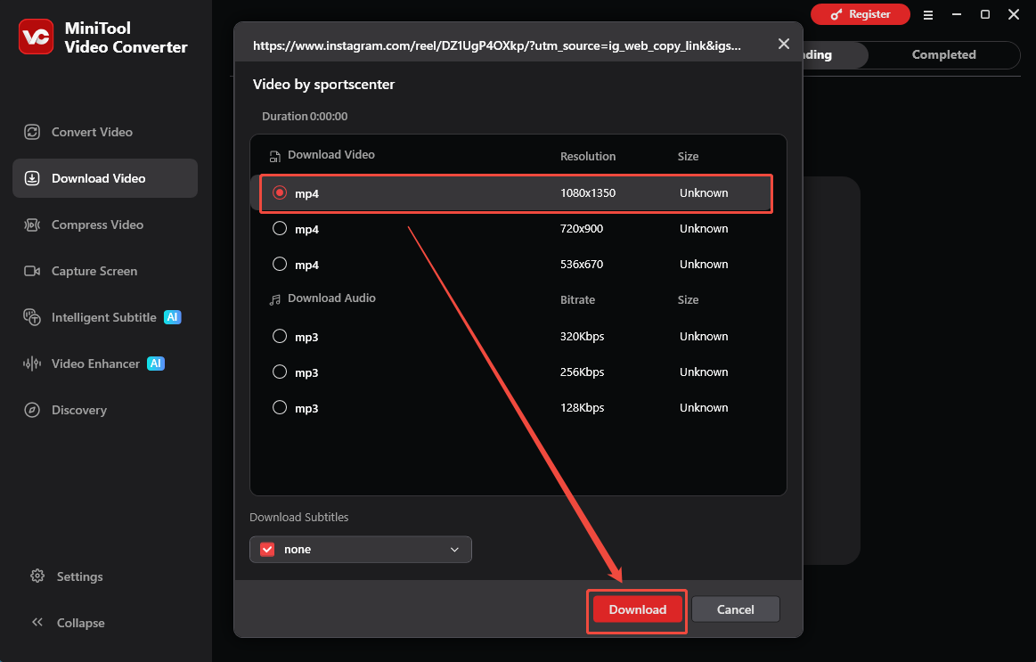Click the Intelligent Subtitle sidebar icon

[32, 317]
